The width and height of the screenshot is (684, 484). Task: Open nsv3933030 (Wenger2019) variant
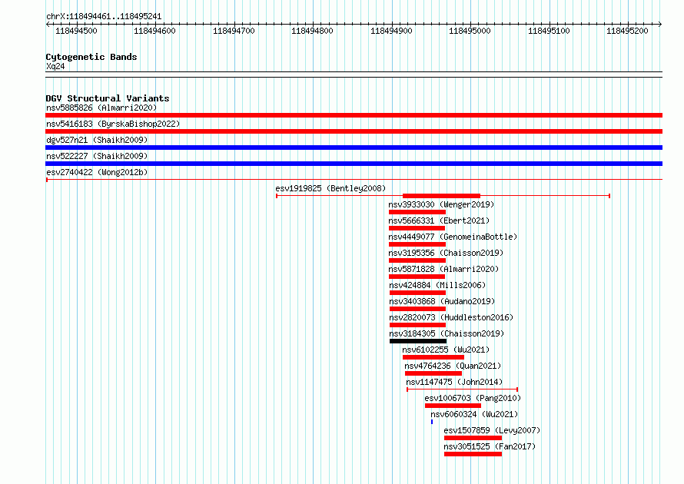(x=441, y=204)
